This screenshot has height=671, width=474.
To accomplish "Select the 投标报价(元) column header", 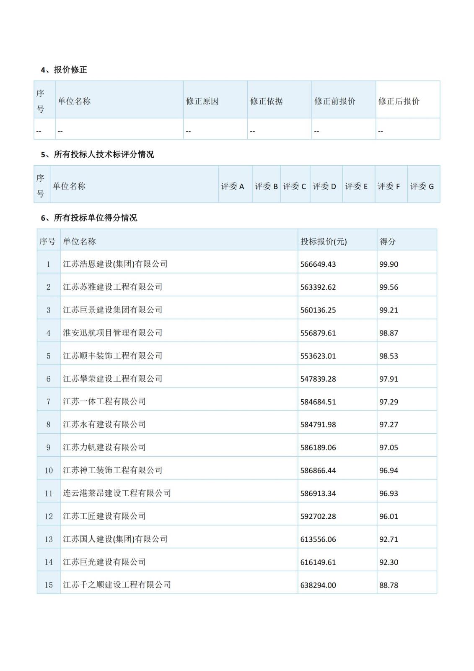I will coord(324,242).
